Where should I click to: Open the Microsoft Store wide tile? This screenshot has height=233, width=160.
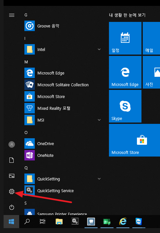click(x=134, y=140)
